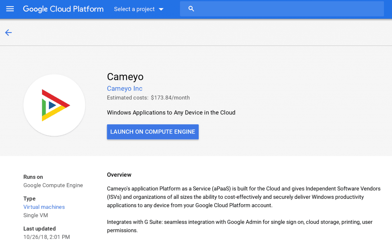Click the date 10/26/18, 2:01 PM

click(x=46, y=237)
